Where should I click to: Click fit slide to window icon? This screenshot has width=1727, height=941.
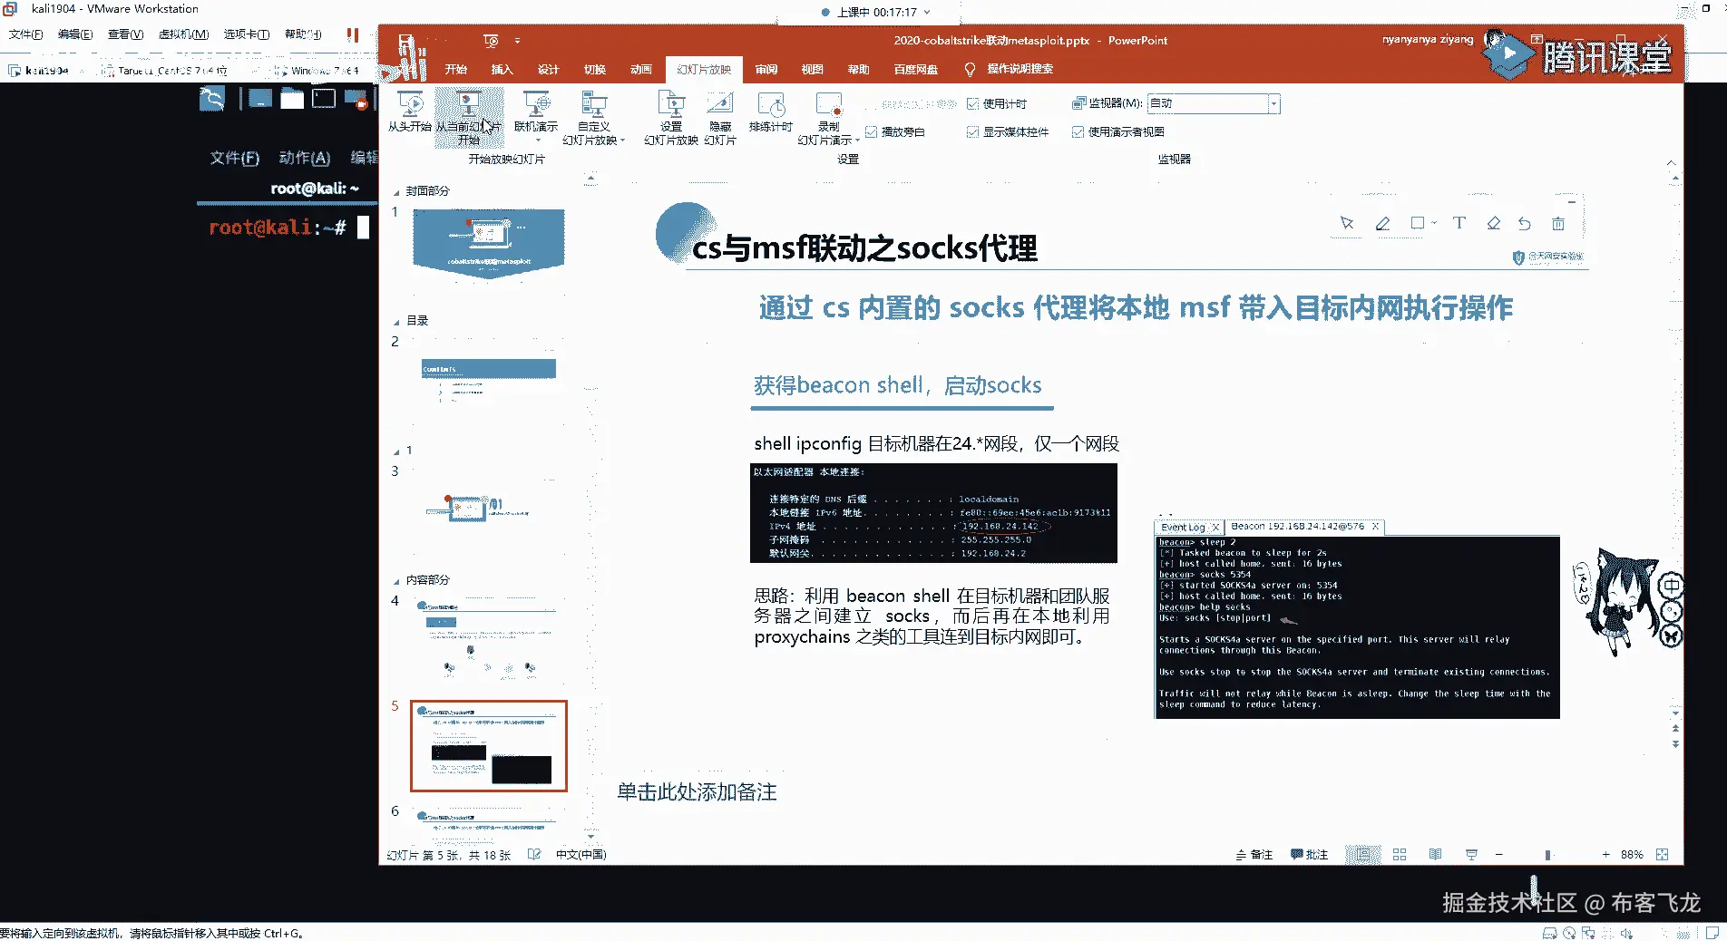click(1662, 855)
